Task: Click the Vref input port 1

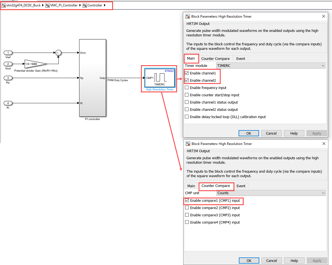Action: click(8, 53)
